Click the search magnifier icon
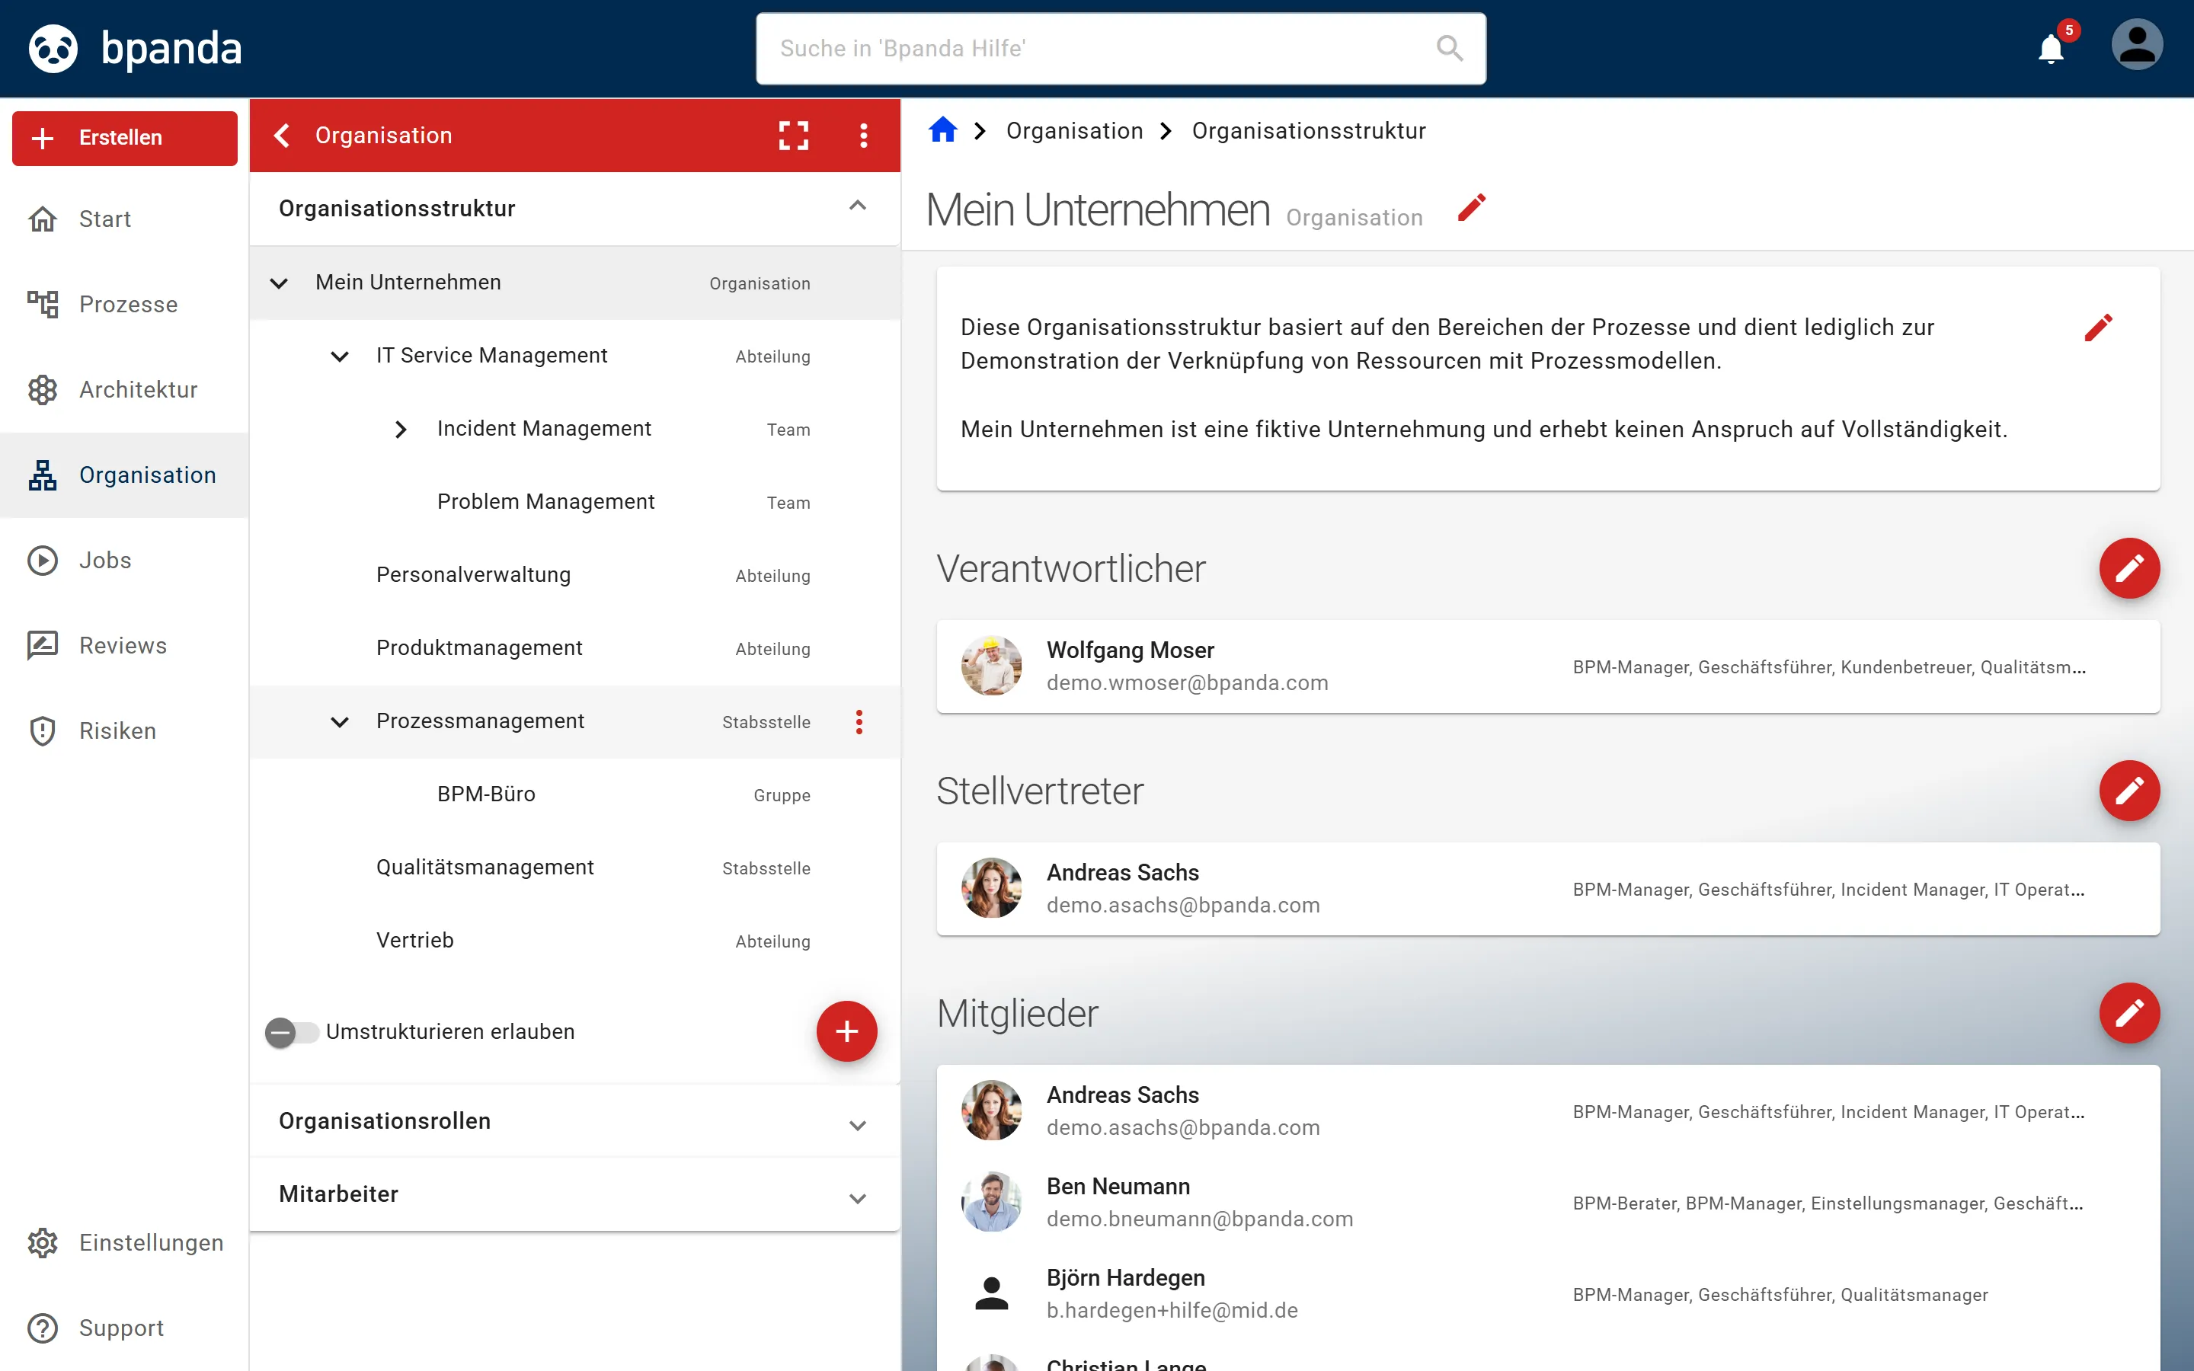Screen dimensions: 2194x1371 (1450, 48)
